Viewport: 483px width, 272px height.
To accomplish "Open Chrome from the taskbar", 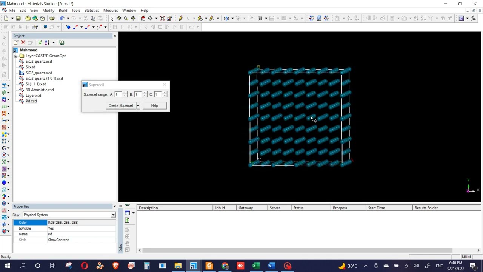I will 225,266.
